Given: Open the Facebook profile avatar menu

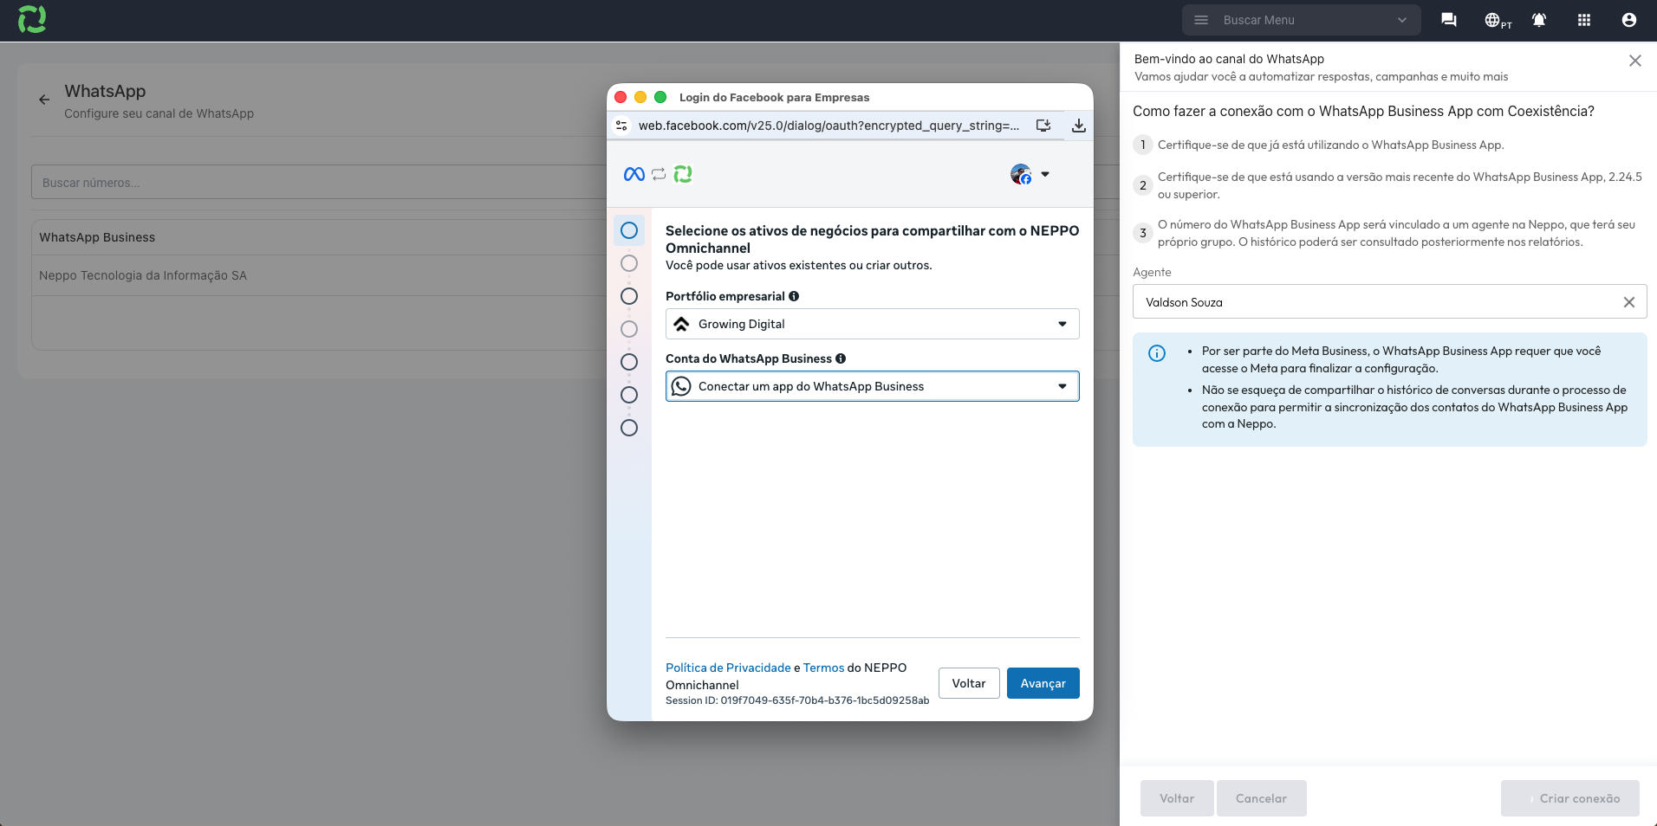Looking at the screenshot, I should 1030,174.
